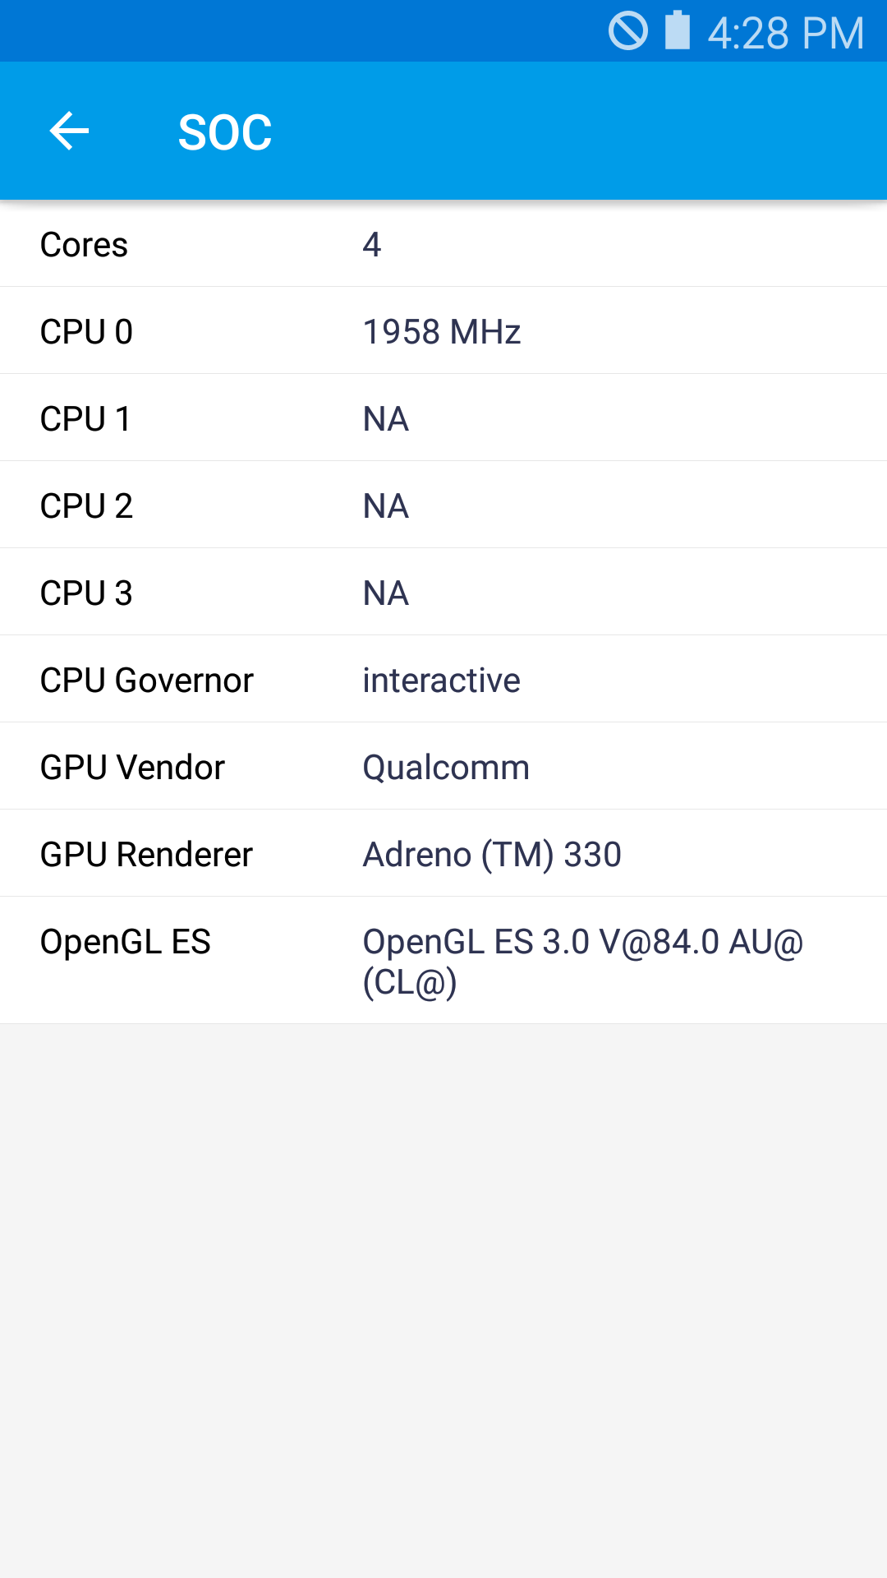887x1578 pixels.
Task: Tap the GPU Renderer Adreno 330 row
Action: click(443, 852)
